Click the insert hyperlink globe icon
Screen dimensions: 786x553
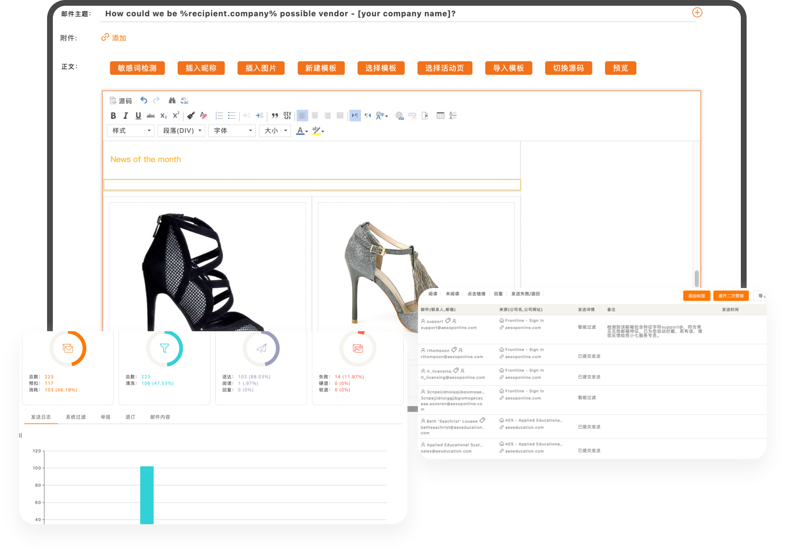point(399,116)
